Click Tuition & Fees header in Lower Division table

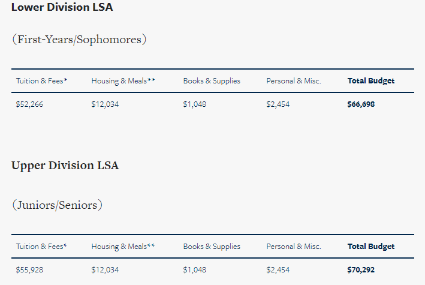click(41, 81)
